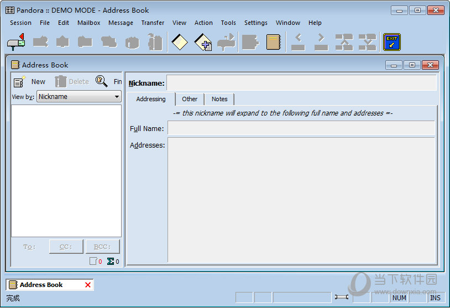Image resolution: width=450 pixels, height=308 pixels.
Task: Click the grayed reply toolbar icon
Action: pyautogui.click(x=40, y=42)
